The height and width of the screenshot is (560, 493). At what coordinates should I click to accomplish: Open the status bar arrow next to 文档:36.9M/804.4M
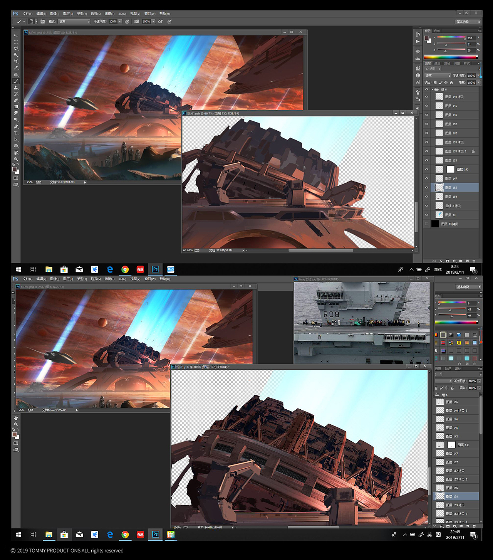85,182
